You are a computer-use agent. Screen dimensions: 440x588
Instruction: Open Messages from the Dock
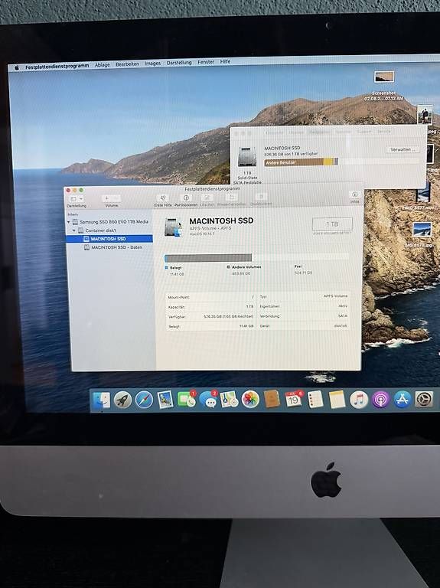coord(208,400)
